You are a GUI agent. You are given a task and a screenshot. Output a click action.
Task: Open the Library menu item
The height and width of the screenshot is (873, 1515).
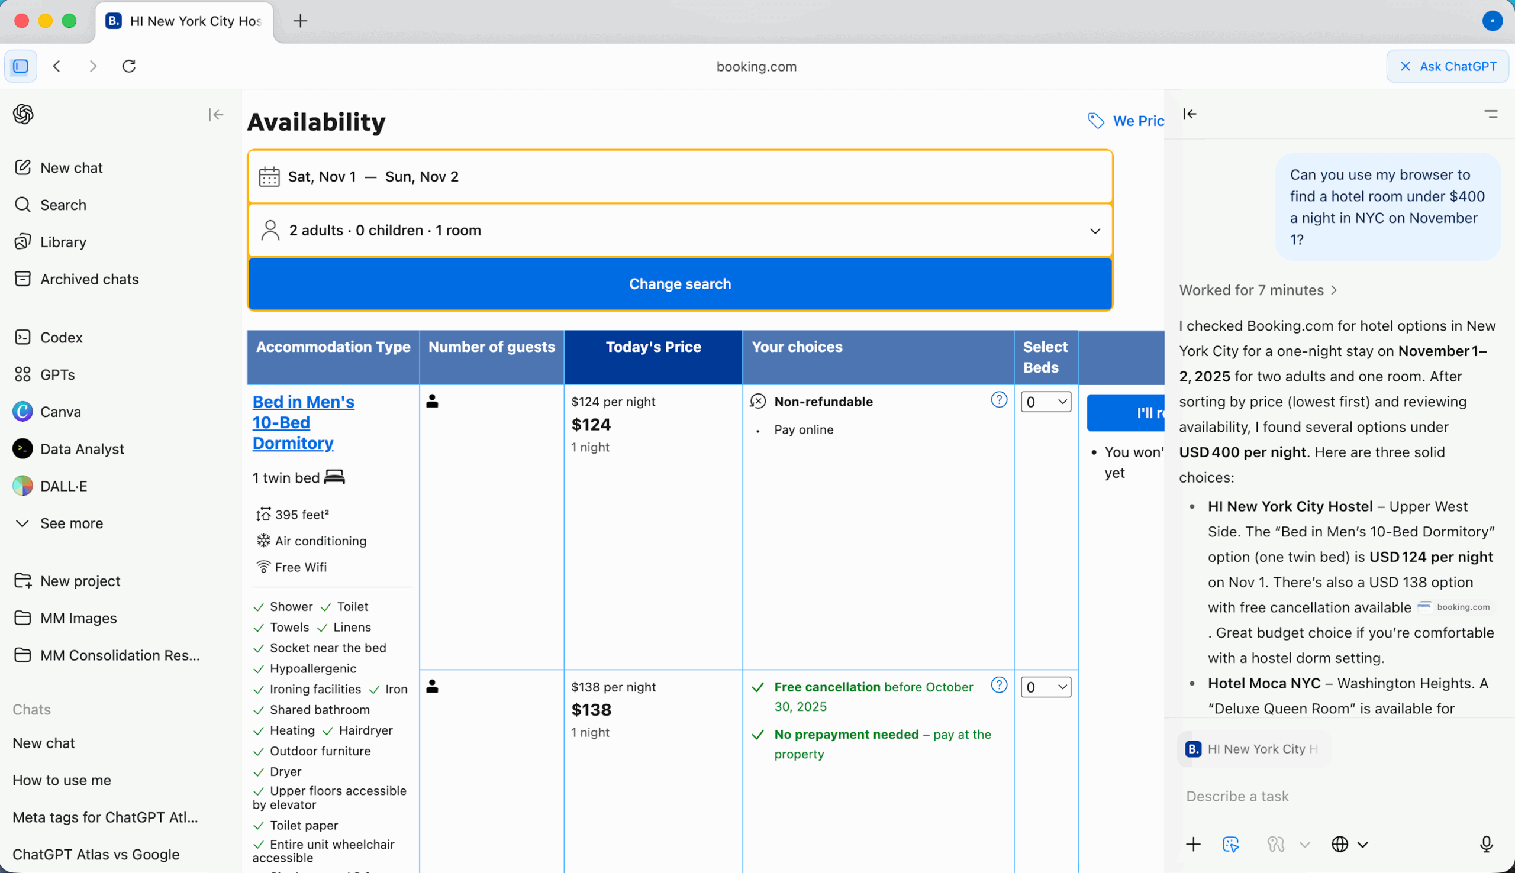point(63,242)
